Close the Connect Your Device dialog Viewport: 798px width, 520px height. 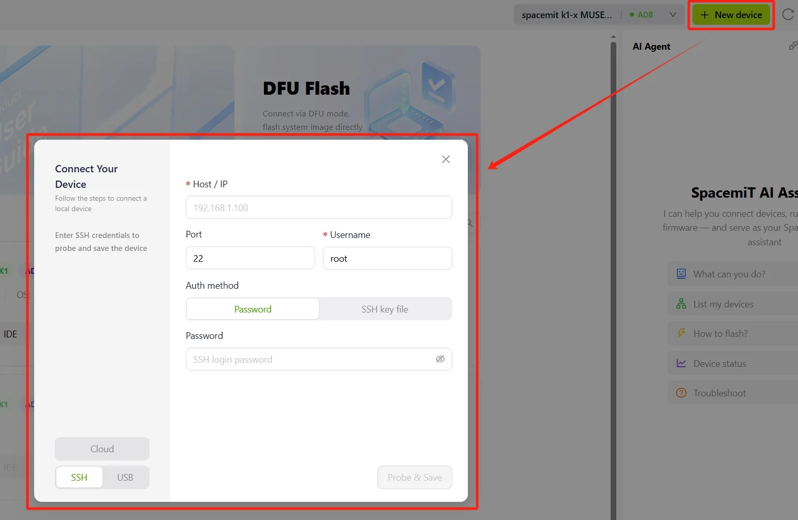point(446,159)
